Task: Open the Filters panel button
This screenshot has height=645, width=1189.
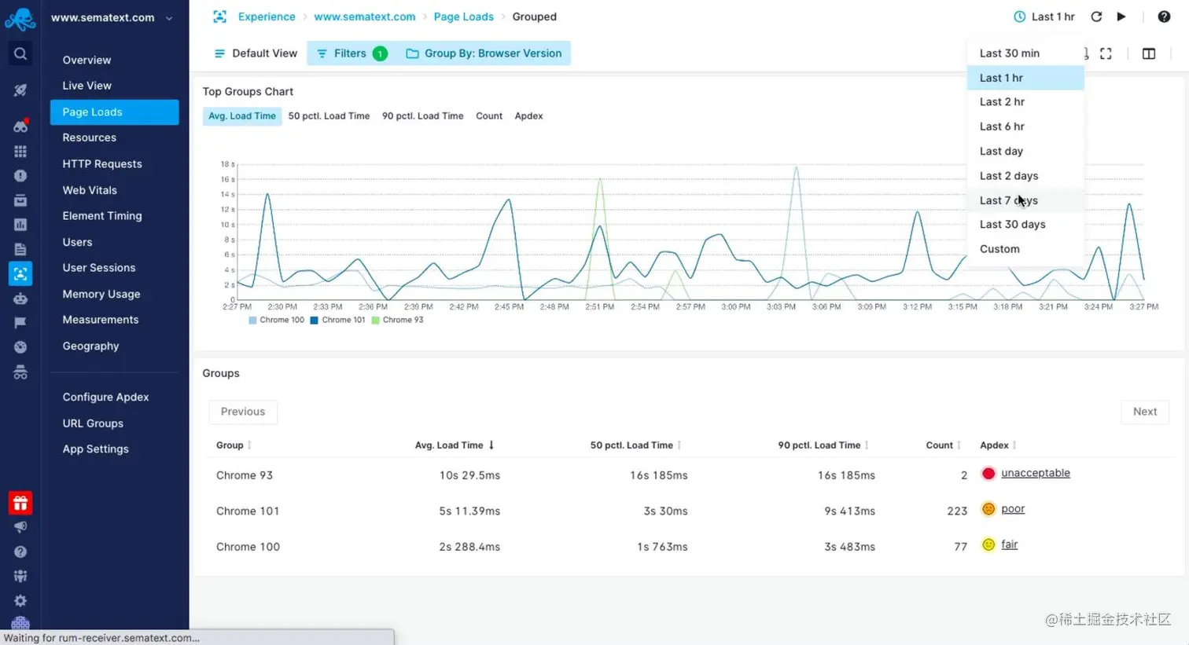Action: (352, 53)
